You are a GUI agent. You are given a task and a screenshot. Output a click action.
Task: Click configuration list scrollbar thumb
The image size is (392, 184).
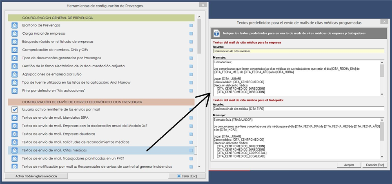coord(199,36)
